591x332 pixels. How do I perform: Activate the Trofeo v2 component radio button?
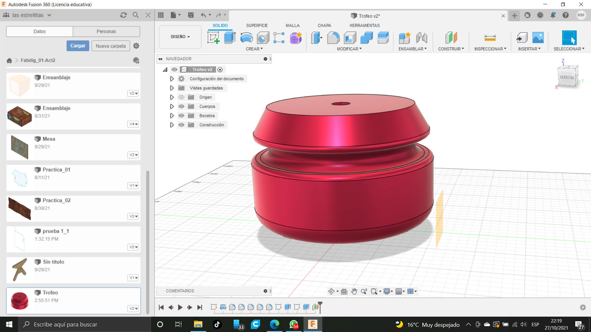[220, 69]
